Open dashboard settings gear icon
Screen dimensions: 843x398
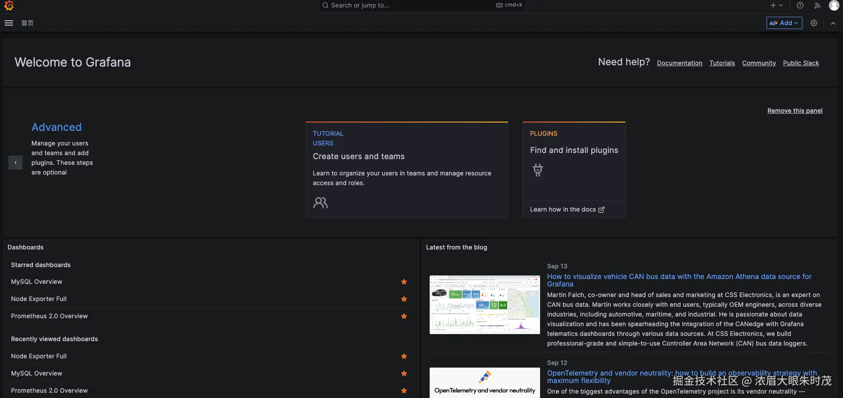814,23
